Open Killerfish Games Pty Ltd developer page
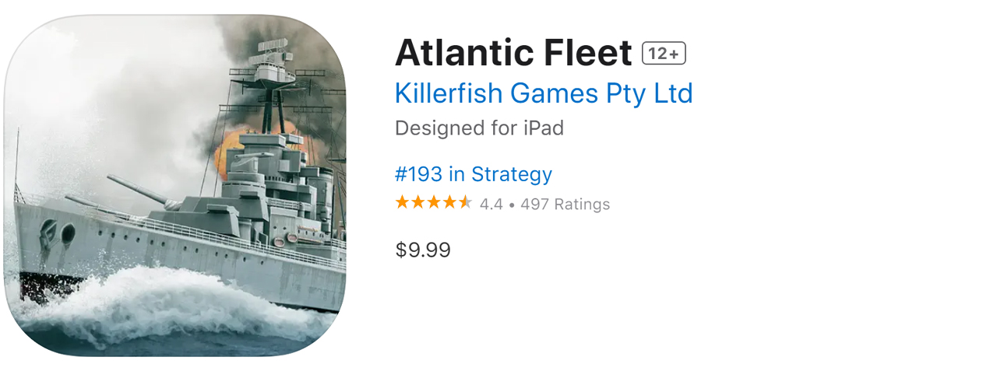The image size is (997, 371). (x=544, y=93)
